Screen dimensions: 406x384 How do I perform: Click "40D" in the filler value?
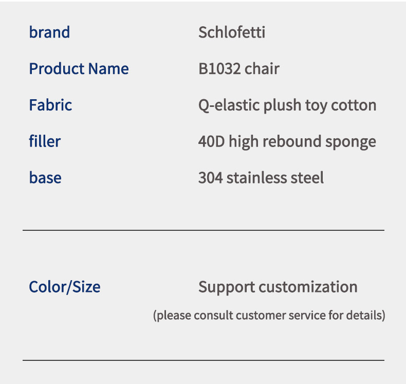tap(211, 141)
